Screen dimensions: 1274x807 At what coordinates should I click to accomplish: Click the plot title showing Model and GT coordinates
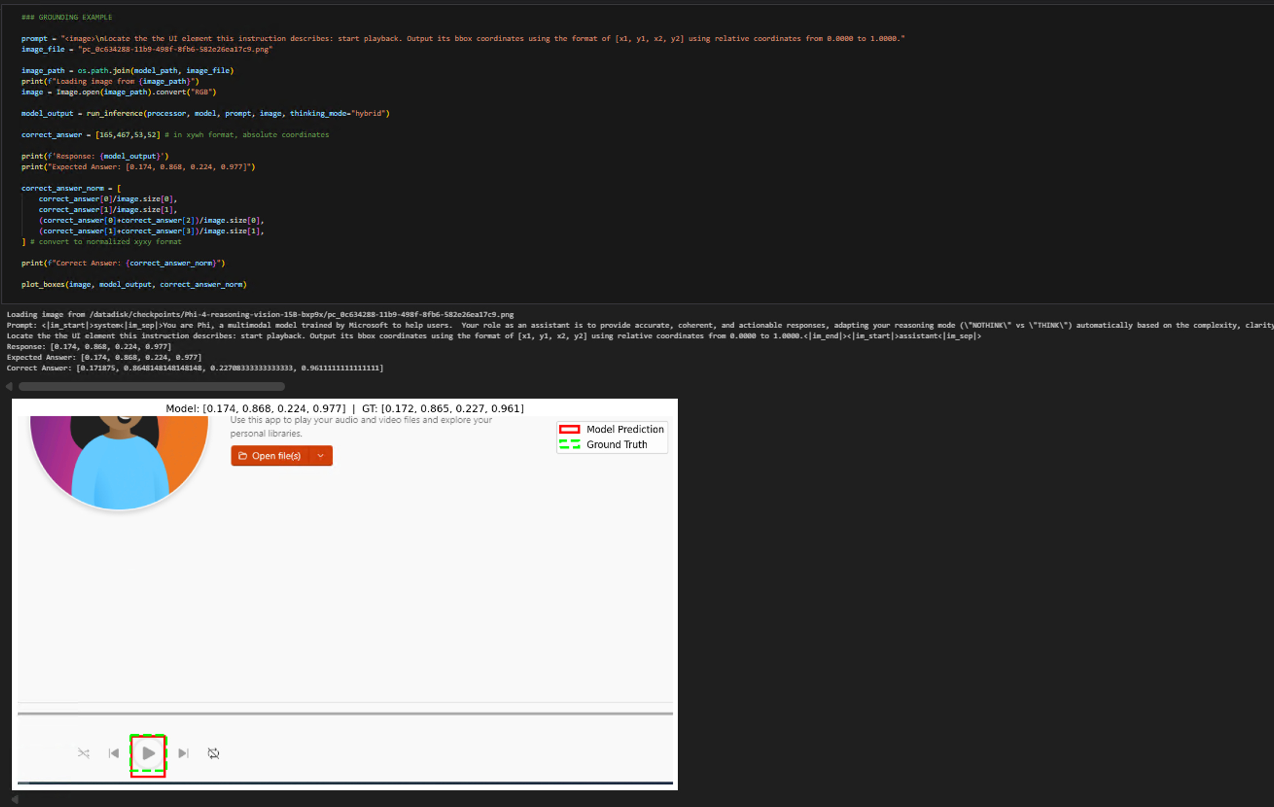345,408
